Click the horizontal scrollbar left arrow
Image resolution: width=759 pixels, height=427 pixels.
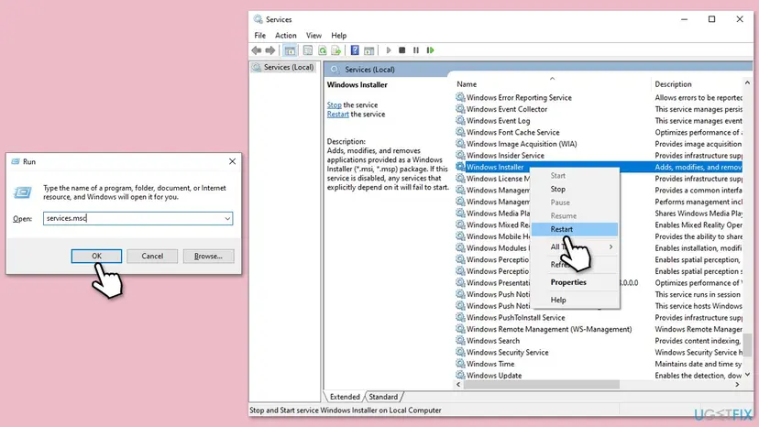pos(458,385)
